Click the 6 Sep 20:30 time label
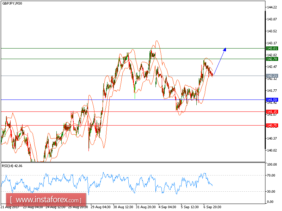This screenshot has width=282, height=211. point(213,207)
